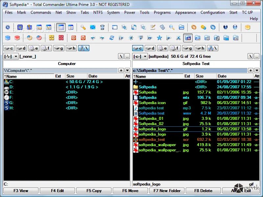Click the magnifying glass search icon
The width and height of the screenshot is (263, 197).
pyautogui.click(x=172, y=27)
